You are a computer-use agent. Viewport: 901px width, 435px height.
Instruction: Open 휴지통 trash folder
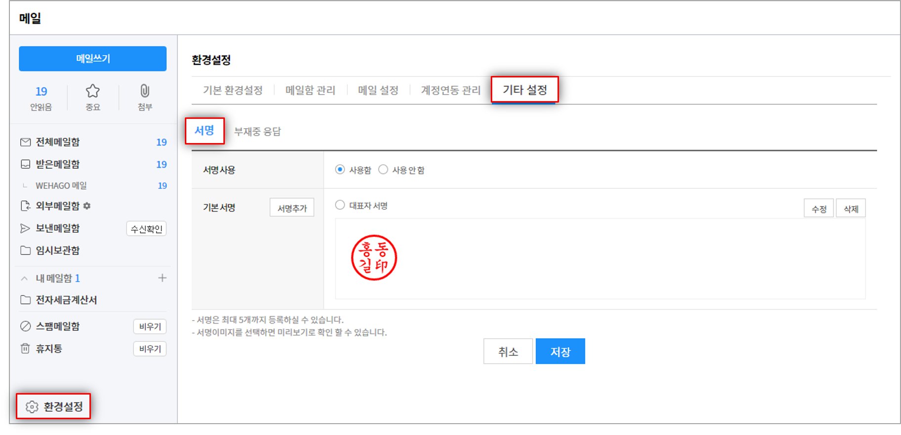coord(48,349)
